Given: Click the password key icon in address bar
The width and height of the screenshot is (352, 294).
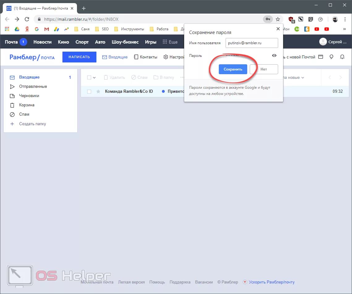Looking at the screenshot, I should [268, 19].
